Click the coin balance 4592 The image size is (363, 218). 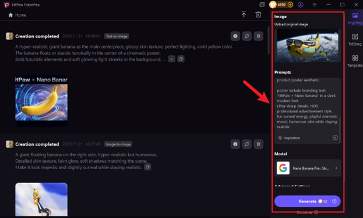(281, 5)
